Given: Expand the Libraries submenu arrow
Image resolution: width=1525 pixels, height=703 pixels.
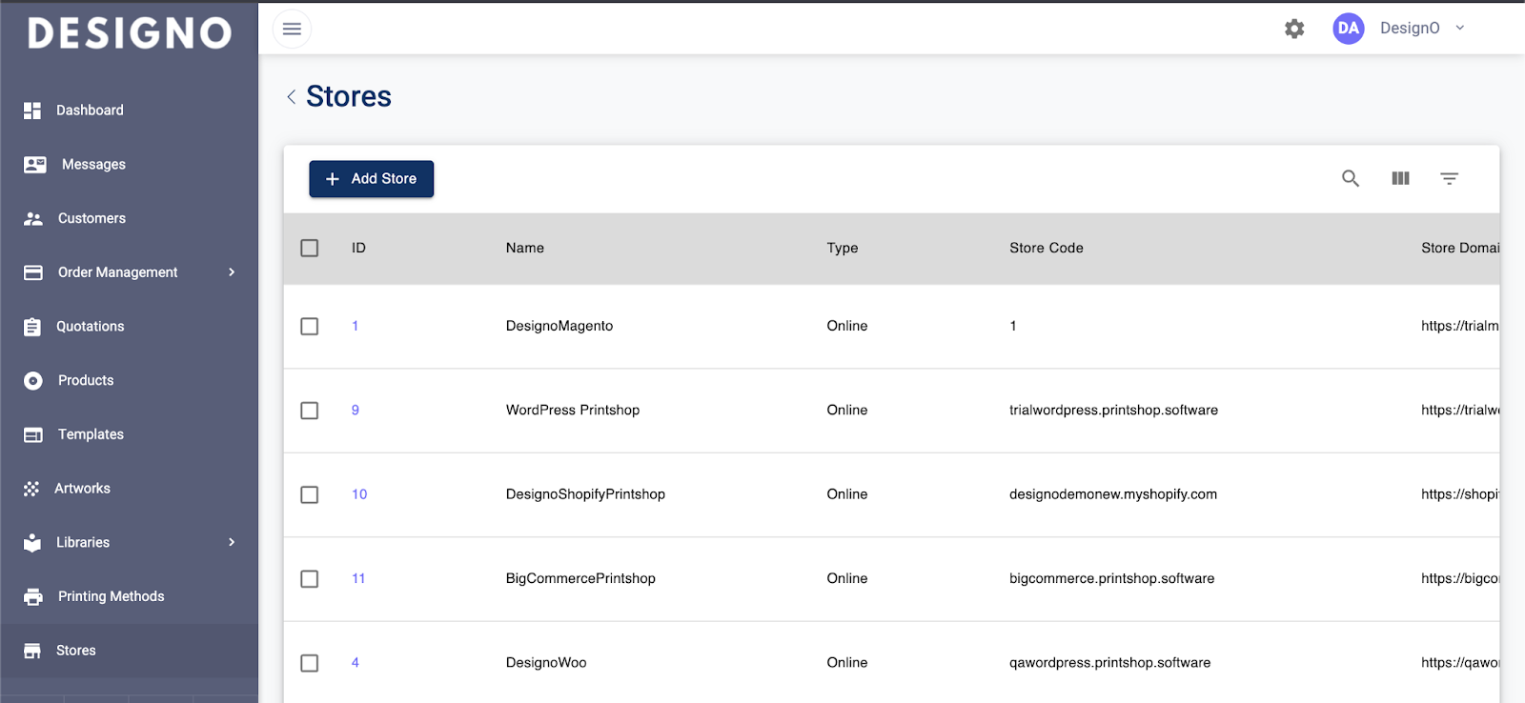Looking at the screenshot, I should tap(231, 542).
